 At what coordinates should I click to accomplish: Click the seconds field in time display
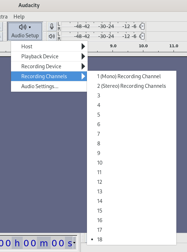coord(58,243)
